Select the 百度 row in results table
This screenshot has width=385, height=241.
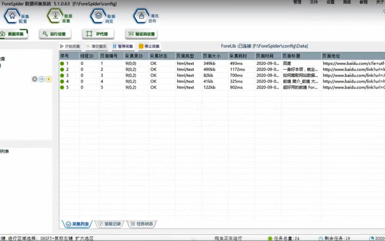[x=172, y=63]
